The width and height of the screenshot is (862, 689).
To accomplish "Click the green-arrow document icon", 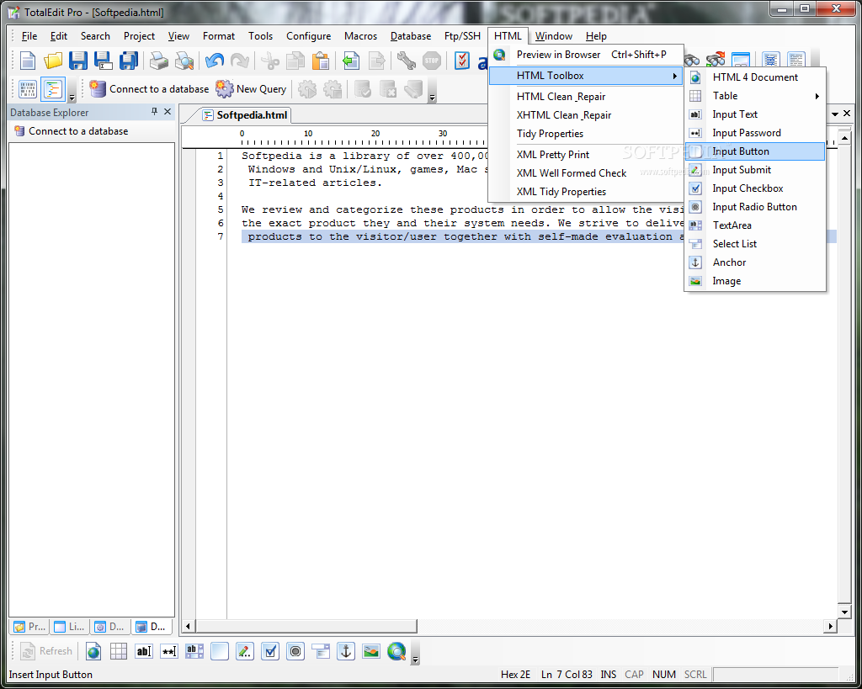I will coord(351,61).
